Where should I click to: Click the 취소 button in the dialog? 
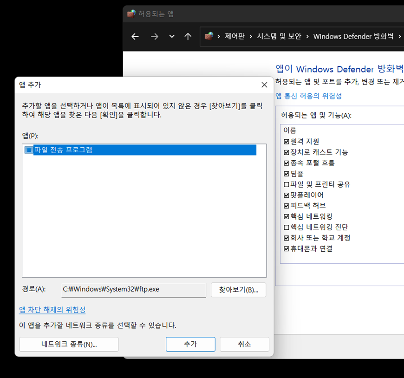[244, 344]
